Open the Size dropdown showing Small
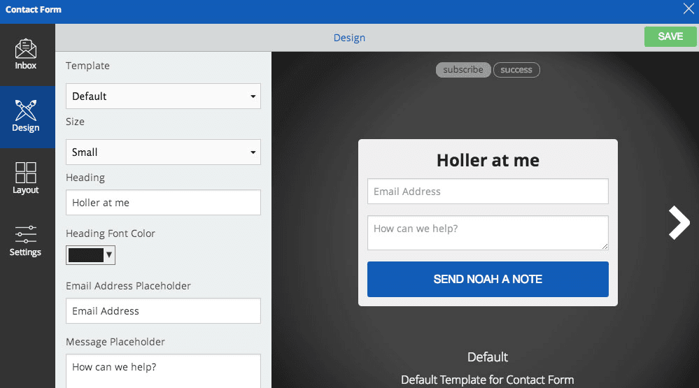The height and width of the screenshot is (388, 699). tap(163, 152)
